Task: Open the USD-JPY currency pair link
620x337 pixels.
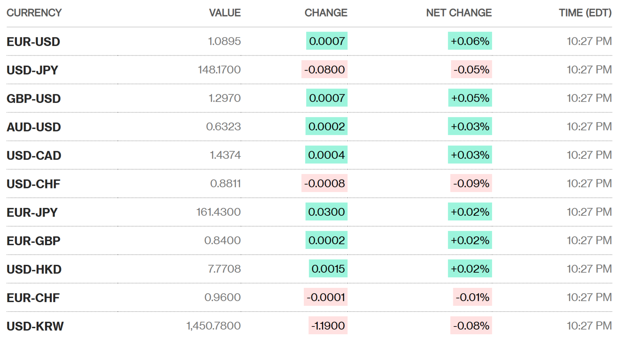Action: (x=32, y=70)
